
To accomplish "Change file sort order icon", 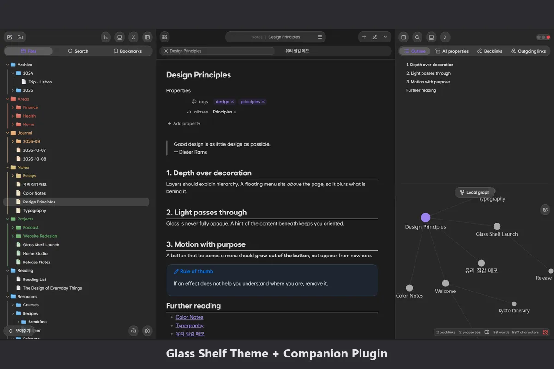I will pyautogui.click(x=106, y=37).
